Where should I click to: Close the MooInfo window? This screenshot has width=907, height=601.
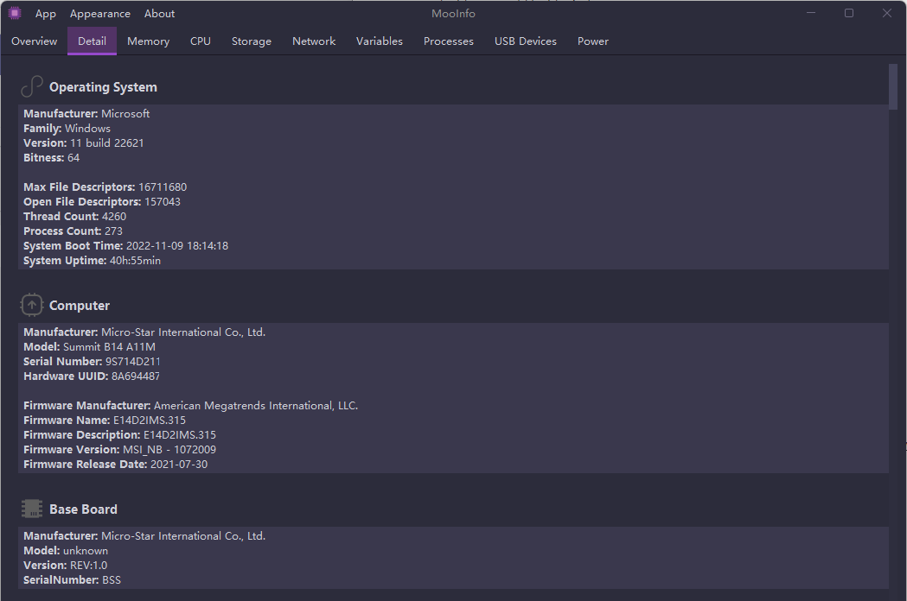[x=887, y=13]
